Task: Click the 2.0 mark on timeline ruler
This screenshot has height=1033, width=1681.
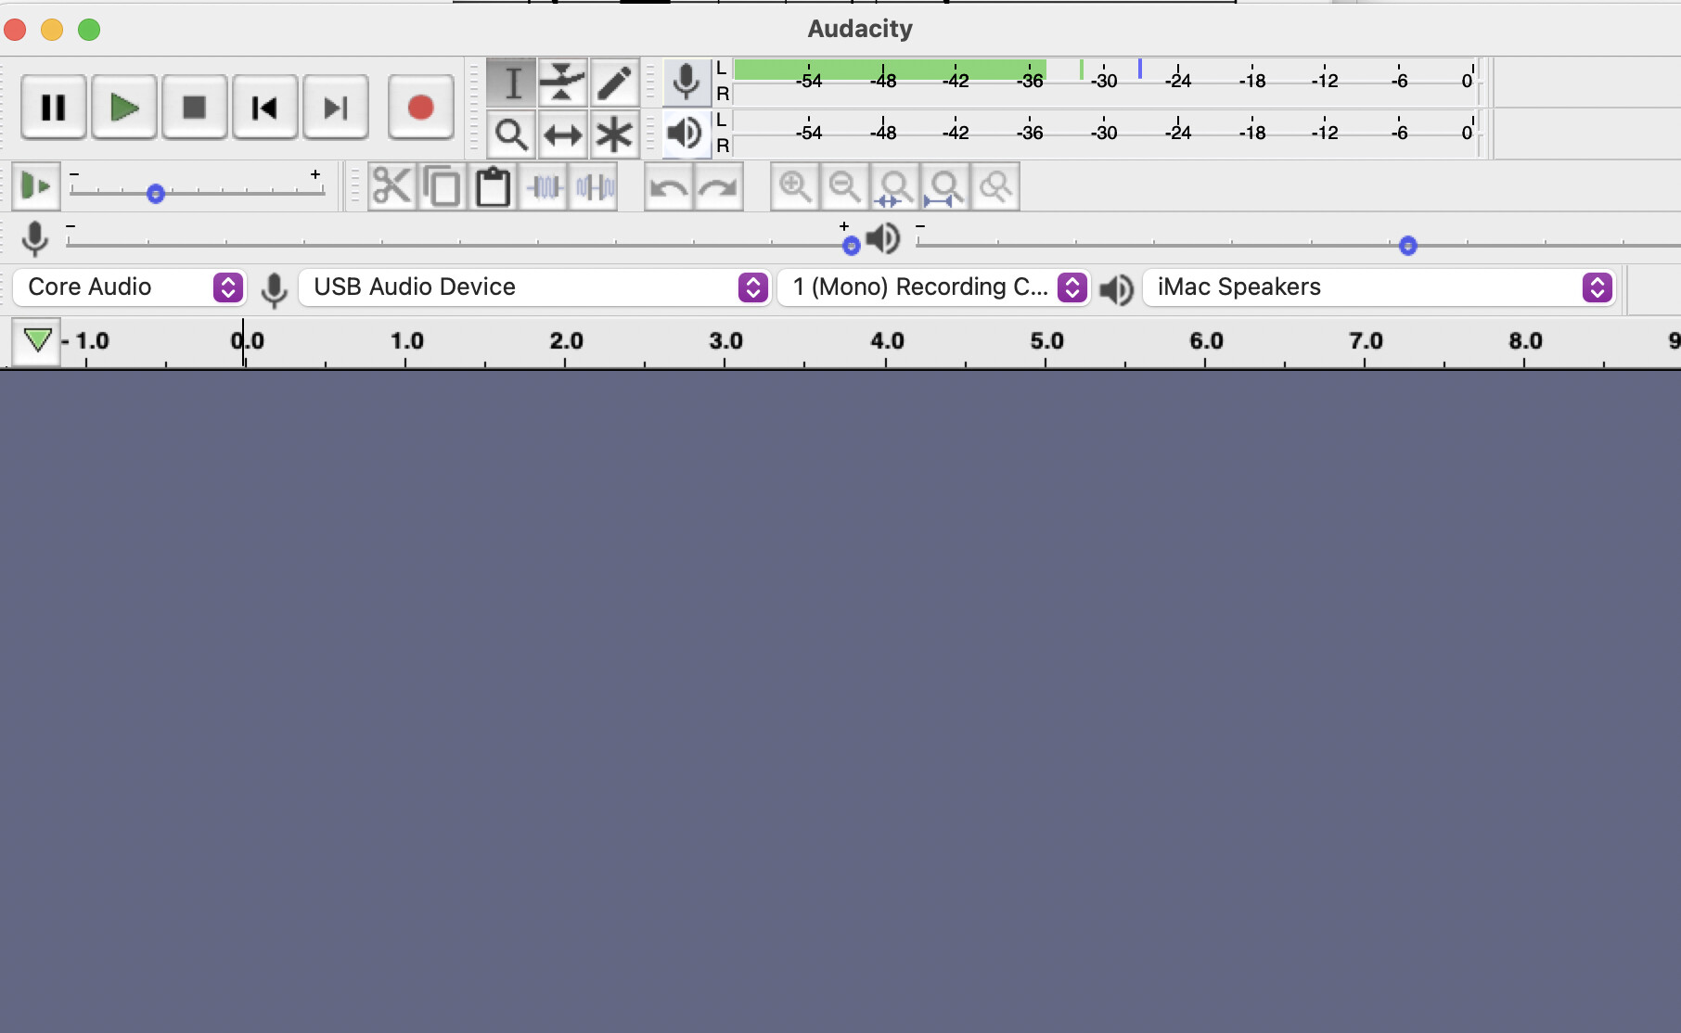Action: pos(566,341)
